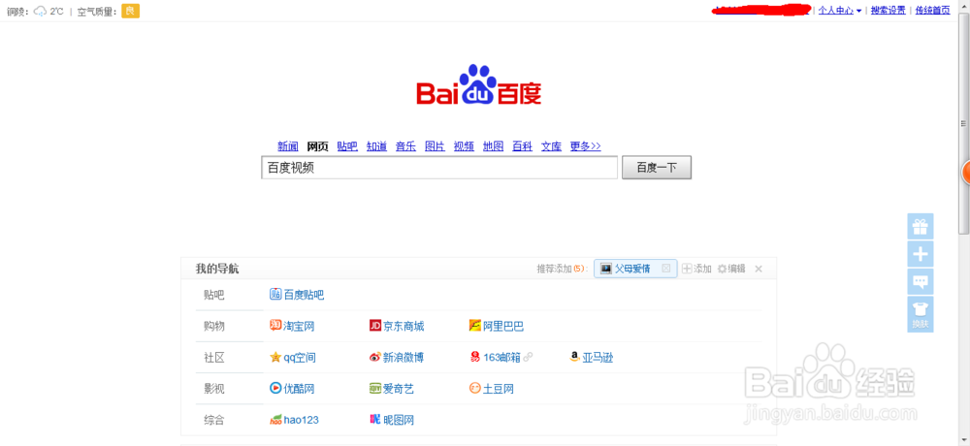Close the 我的导航 panel
This screenshot has height=446, width=970.
click(x=760, y=269)
